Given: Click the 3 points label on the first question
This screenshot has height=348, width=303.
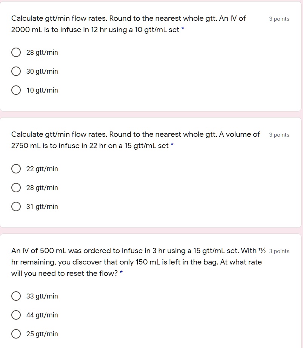Looking at the screenshot, I should pos(279,19).
